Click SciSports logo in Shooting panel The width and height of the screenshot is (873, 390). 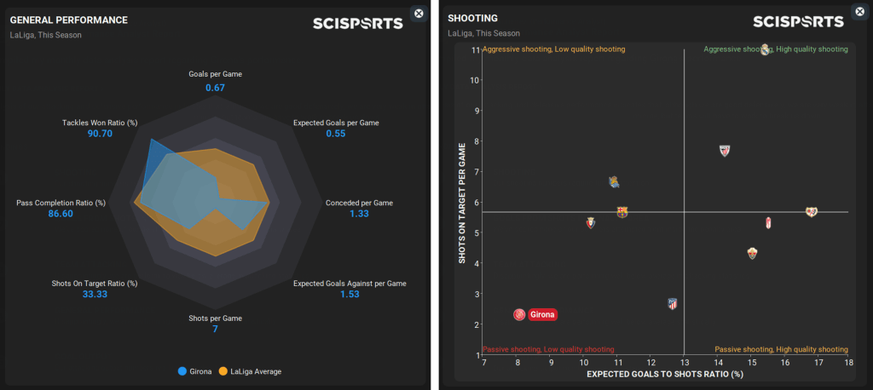pos(797,23)
